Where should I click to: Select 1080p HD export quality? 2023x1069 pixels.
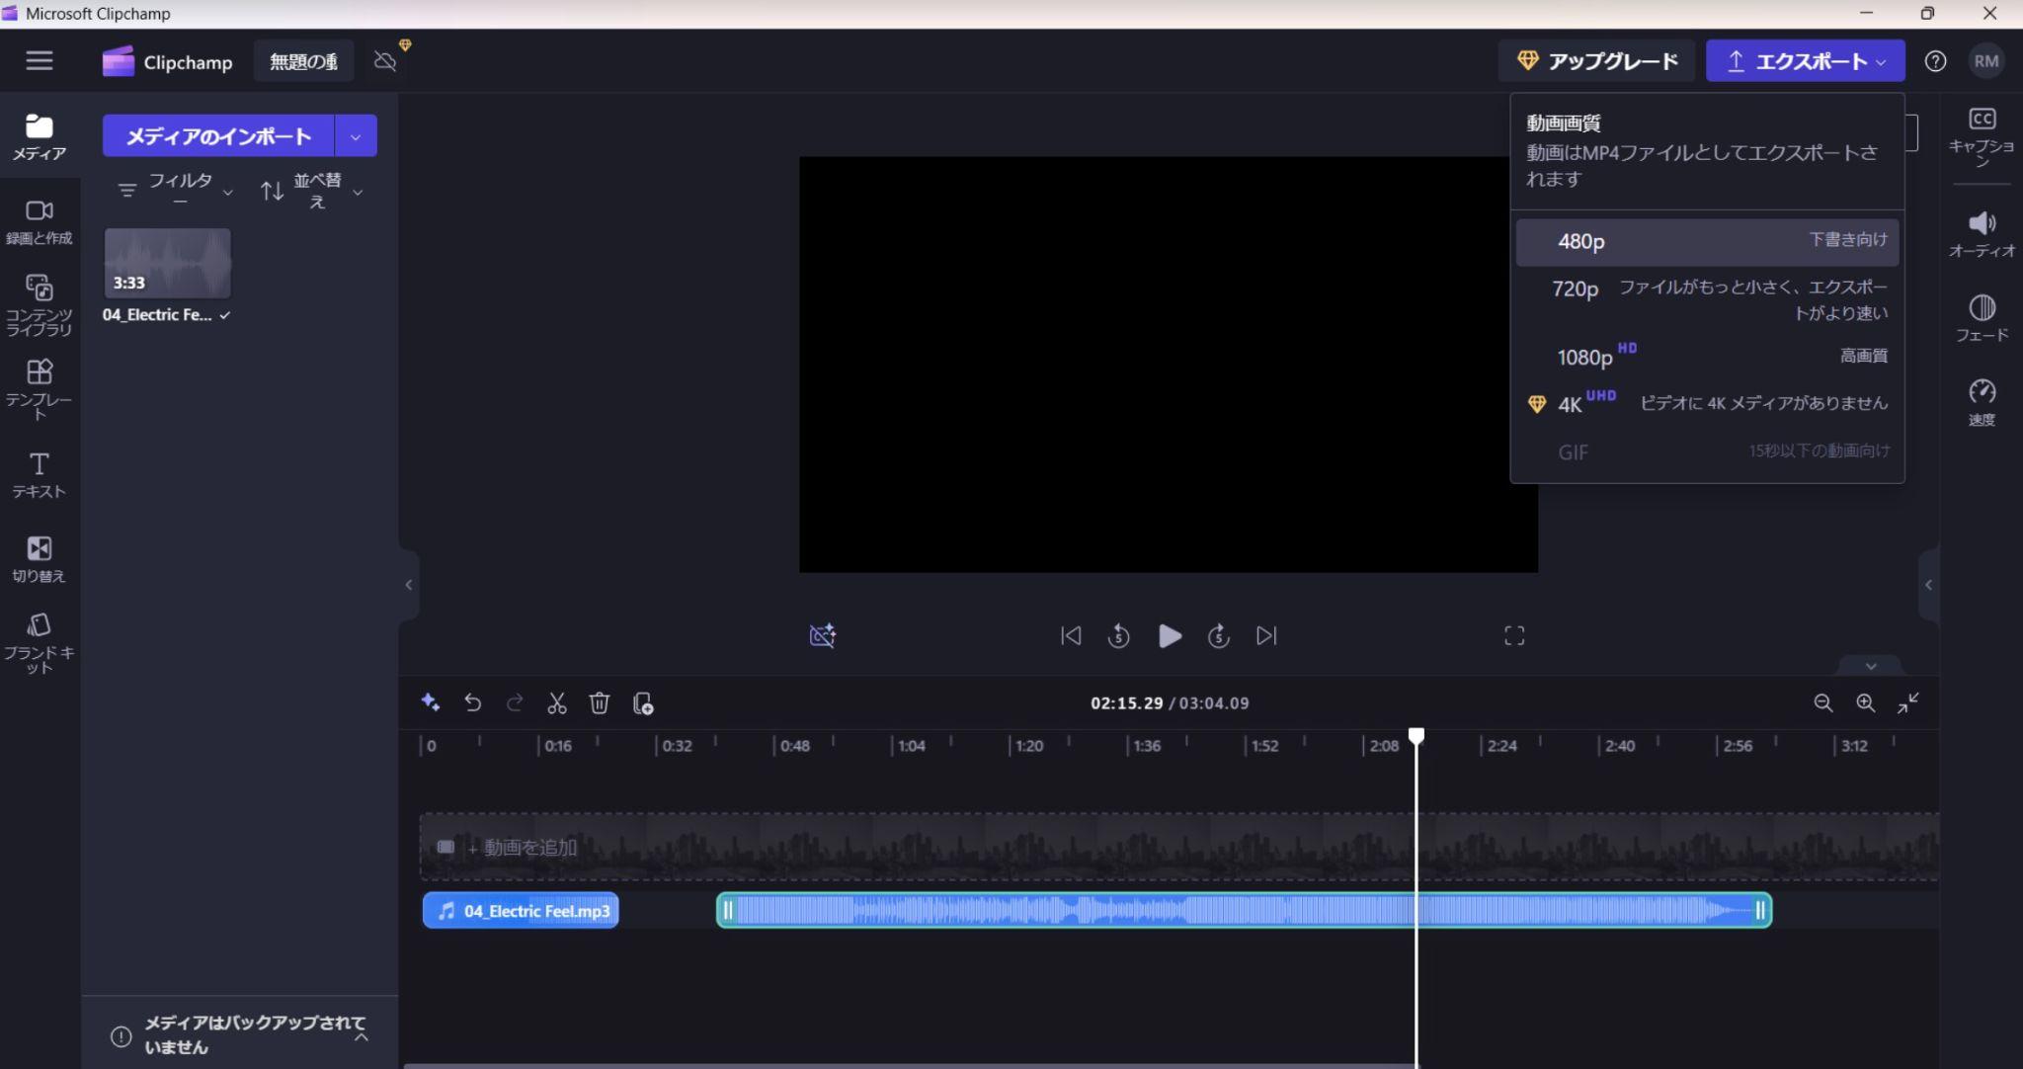coord(1707,356)
